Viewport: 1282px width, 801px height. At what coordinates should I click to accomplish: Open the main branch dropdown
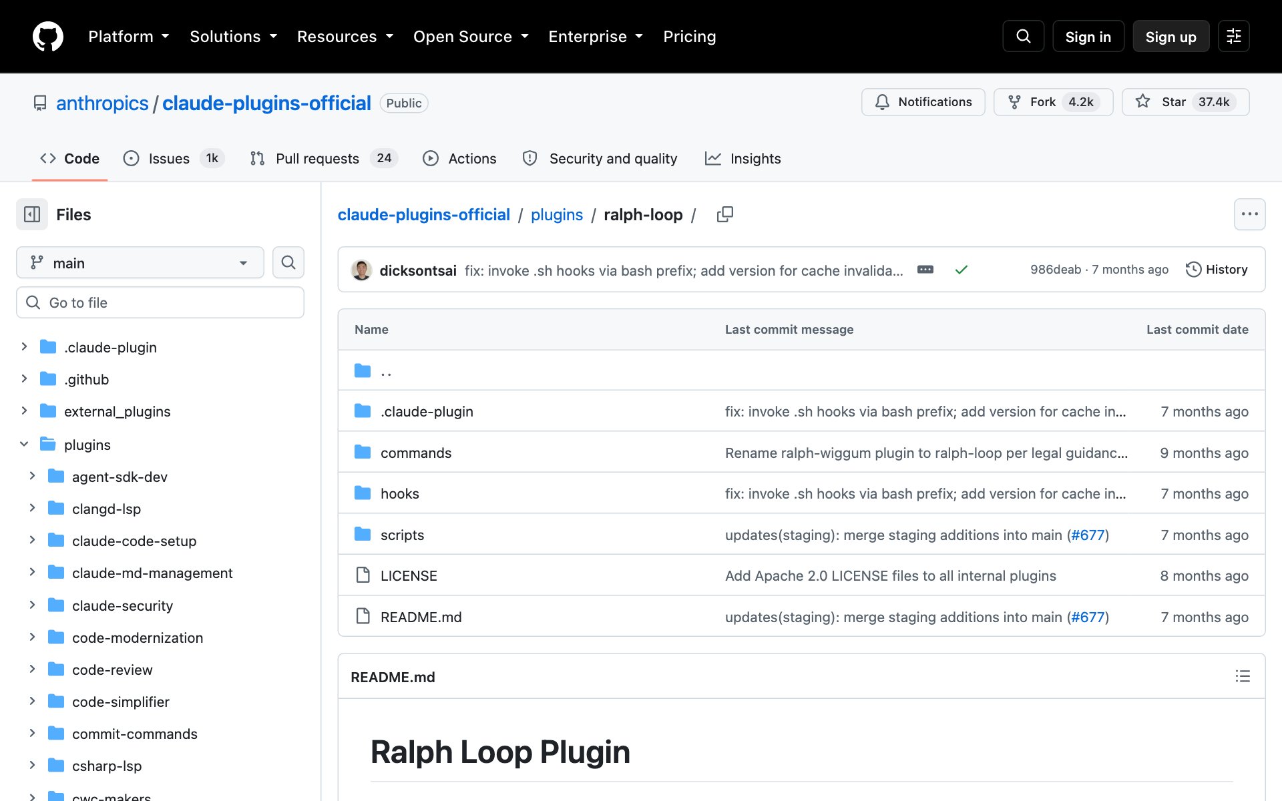click(140, 262)
